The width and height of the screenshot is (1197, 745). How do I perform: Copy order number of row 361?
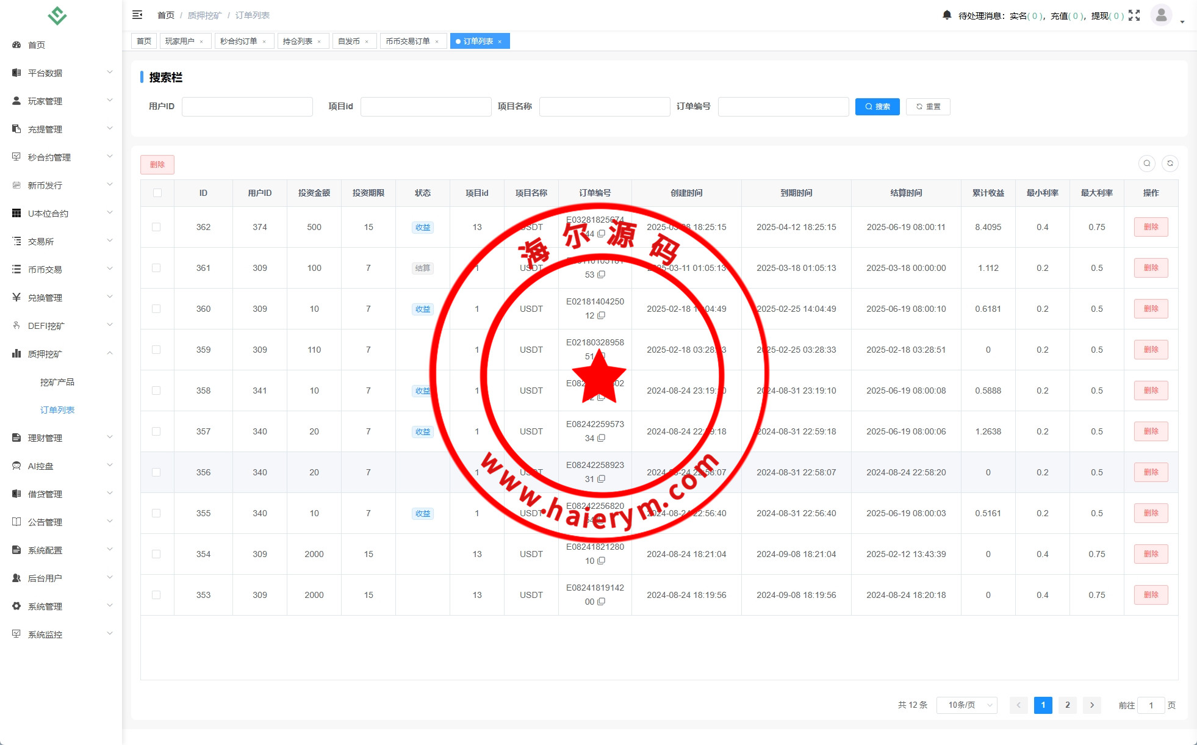[602, 275]
